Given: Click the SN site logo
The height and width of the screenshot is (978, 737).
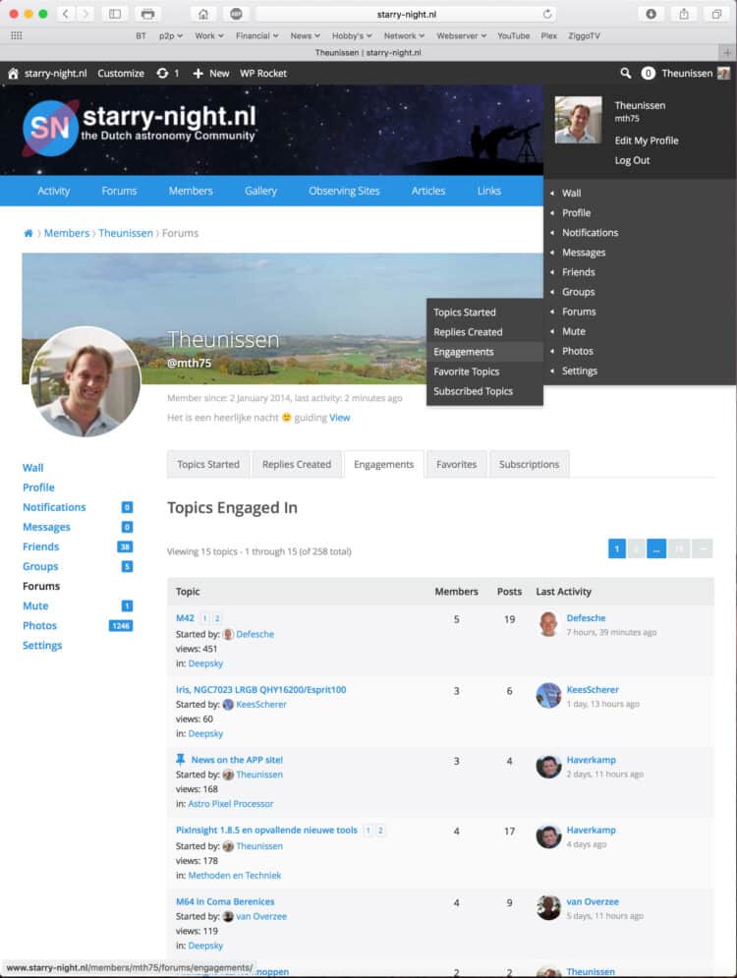Looking at the screenshot, I should click(50, 127).
